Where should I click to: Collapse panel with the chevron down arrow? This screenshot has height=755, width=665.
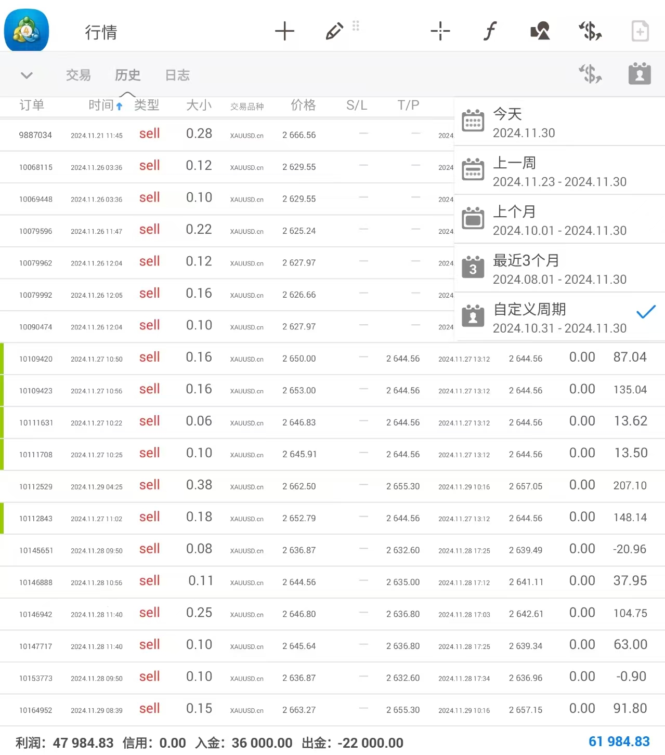click(27, 75)
